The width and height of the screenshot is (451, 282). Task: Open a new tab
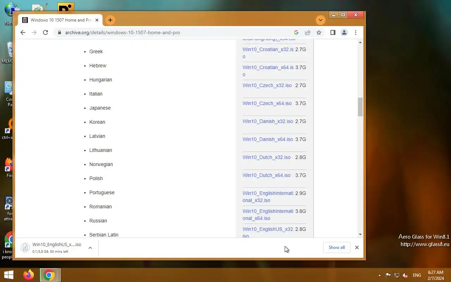coord(110,20)
